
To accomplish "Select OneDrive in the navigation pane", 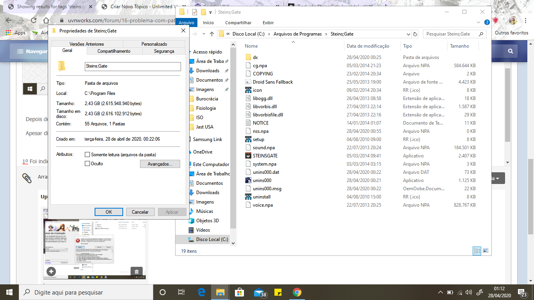I will point(202,152).
